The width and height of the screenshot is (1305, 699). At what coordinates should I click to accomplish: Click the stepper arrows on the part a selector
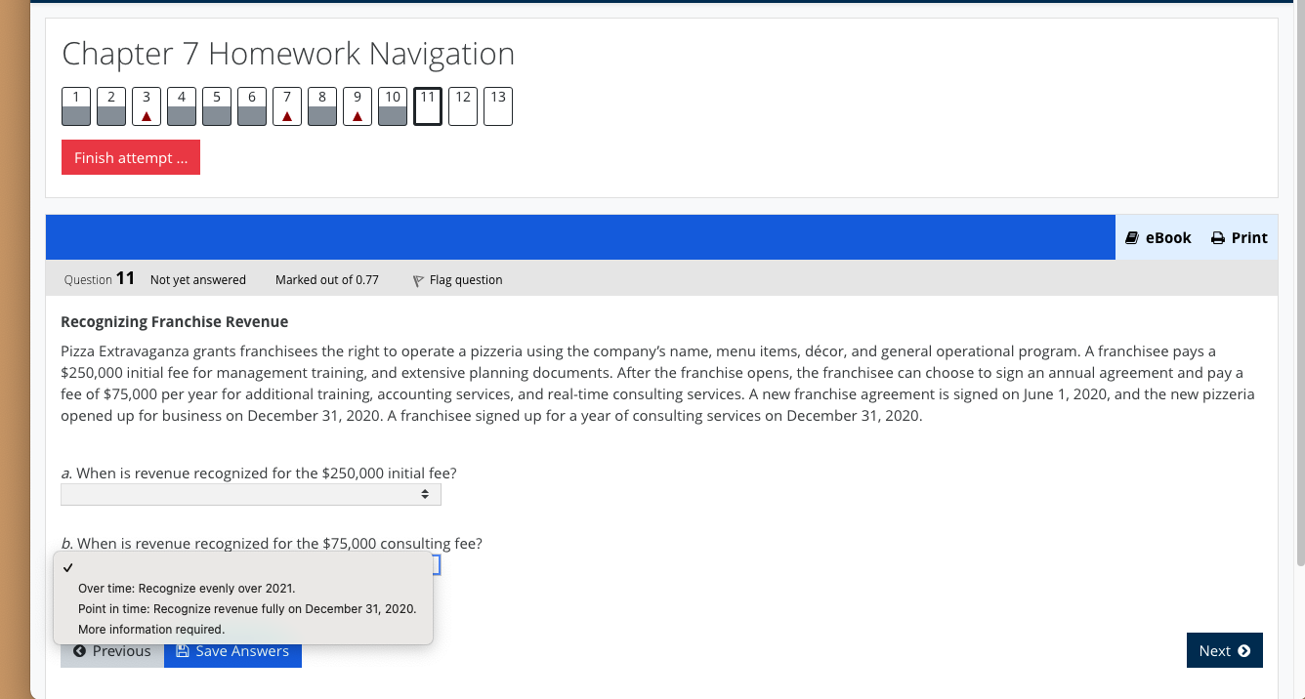pyautogui.click(x=425, y=494)
